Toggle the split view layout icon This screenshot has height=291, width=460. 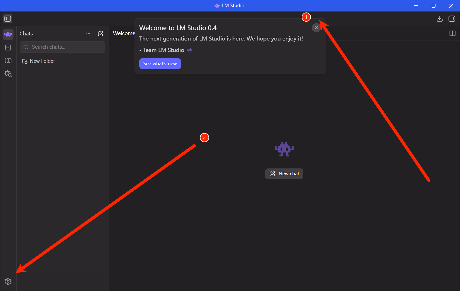(x=452, y=33)
